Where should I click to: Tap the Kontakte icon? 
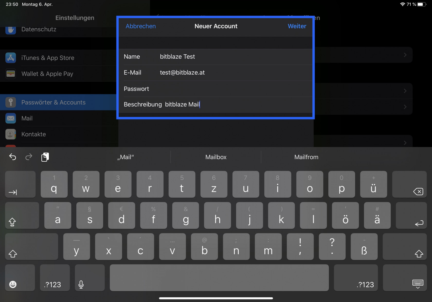[x=11, y=134]
